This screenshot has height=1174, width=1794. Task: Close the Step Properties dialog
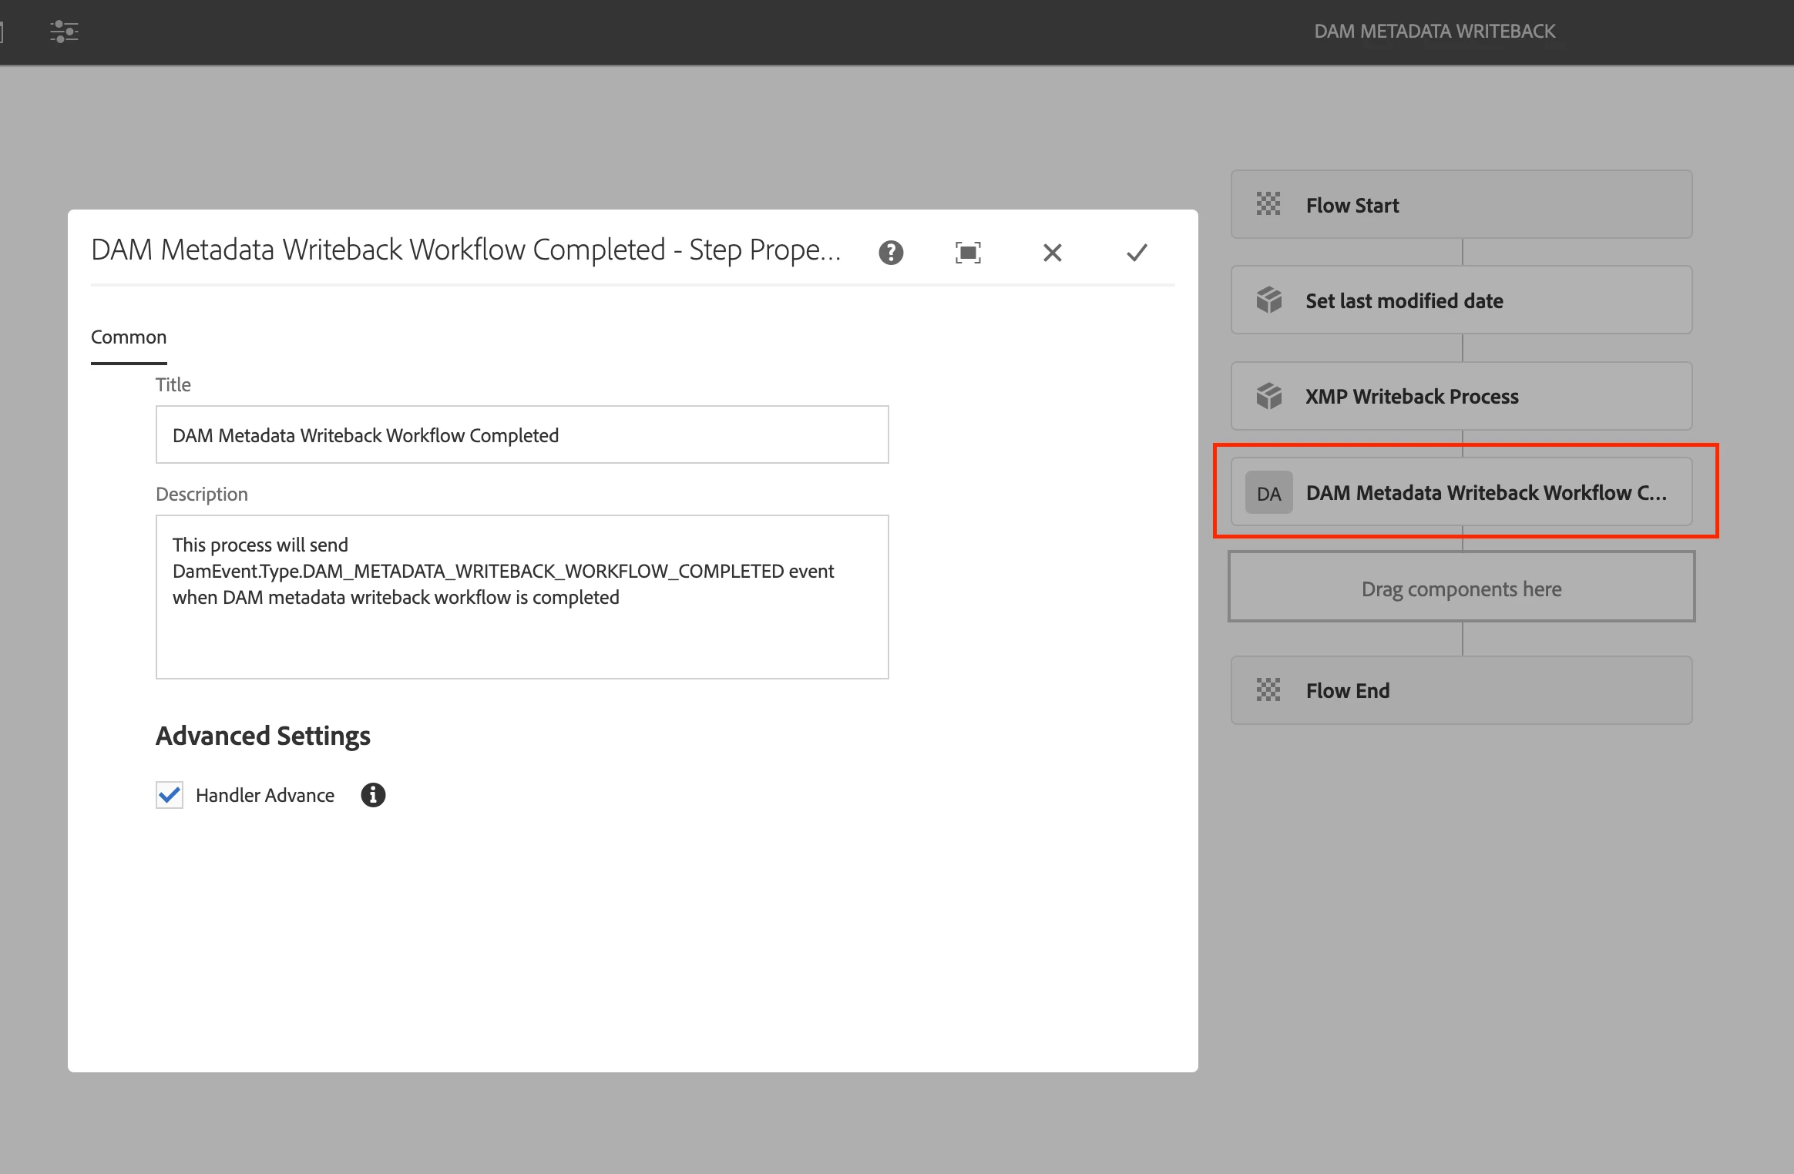point(1052,253)
